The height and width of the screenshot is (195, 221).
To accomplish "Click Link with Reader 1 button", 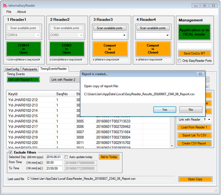I will [x=23, y=80].
